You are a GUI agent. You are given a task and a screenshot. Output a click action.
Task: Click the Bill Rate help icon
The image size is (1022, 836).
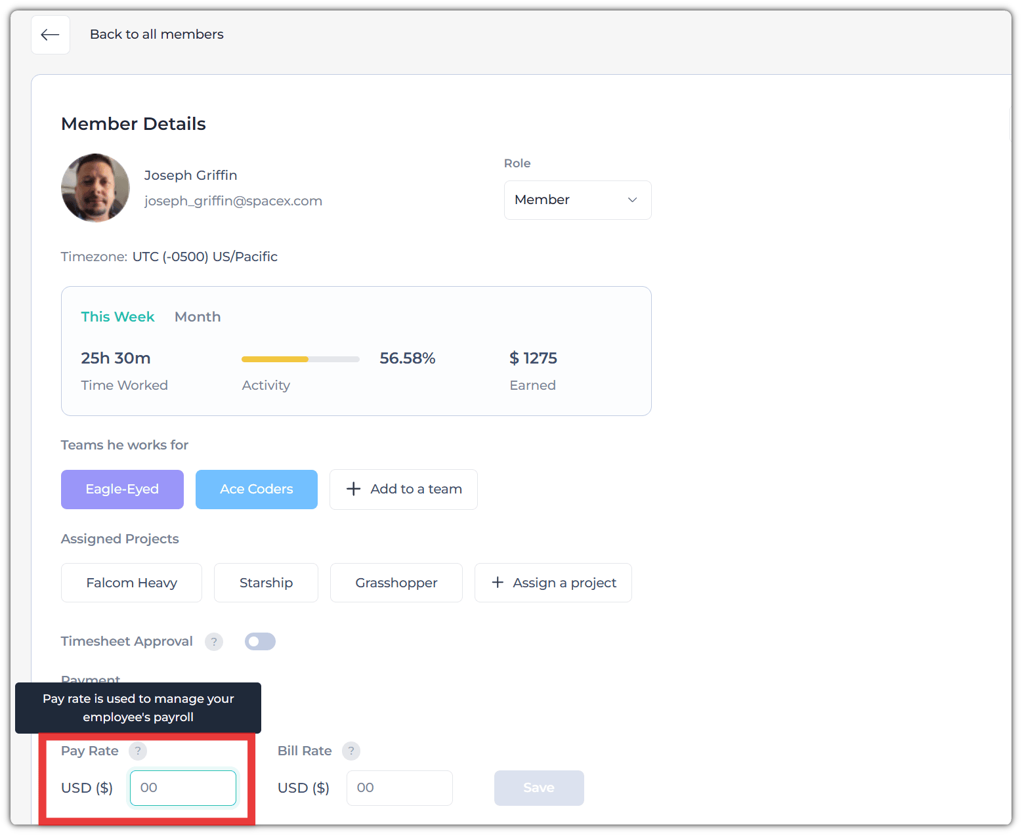tap(351, 751)
